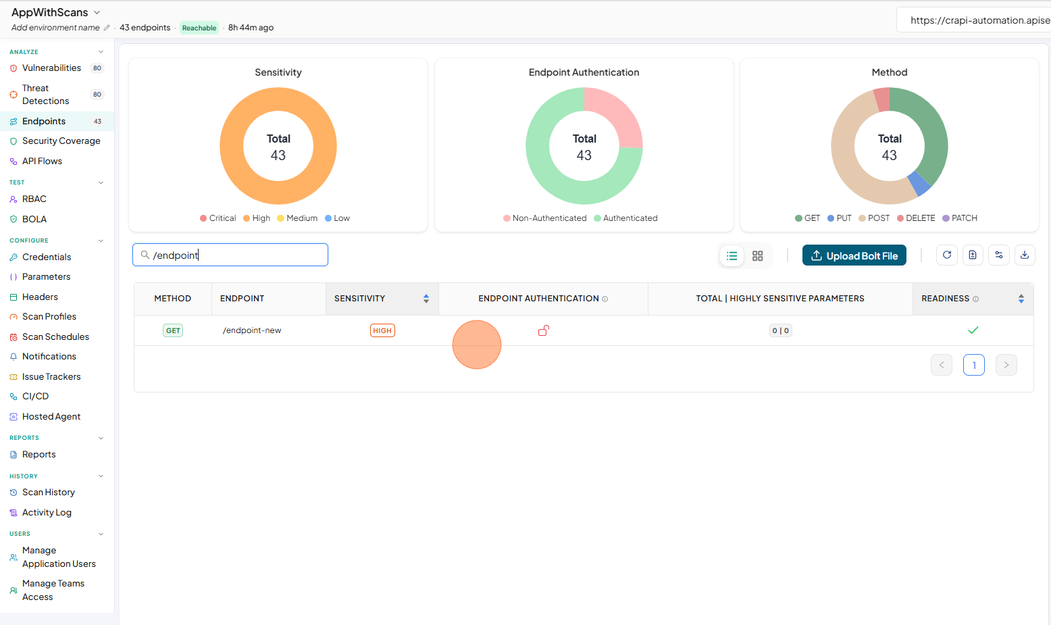Click the Threat Detections target icon
1051x625 pixels.
coord(14,95)
